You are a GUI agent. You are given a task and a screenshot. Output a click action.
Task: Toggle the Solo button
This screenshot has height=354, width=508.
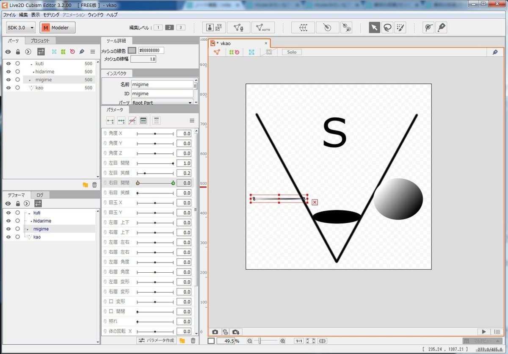pyautogui.click(x=292, y=52)
